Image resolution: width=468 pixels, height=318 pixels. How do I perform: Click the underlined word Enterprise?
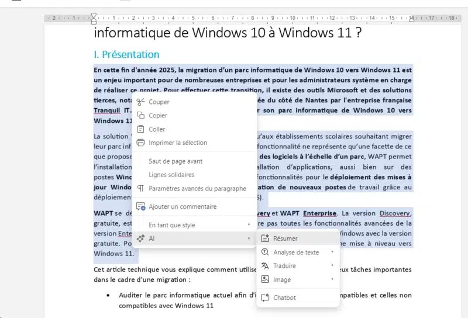tap(319, 213)
